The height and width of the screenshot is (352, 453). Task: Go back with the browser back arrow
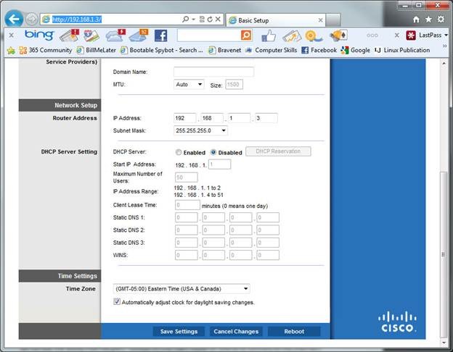tap(14, 19)
